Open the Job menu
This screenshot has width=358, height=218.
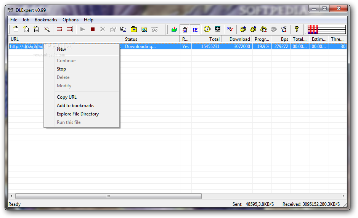point(26,20)
